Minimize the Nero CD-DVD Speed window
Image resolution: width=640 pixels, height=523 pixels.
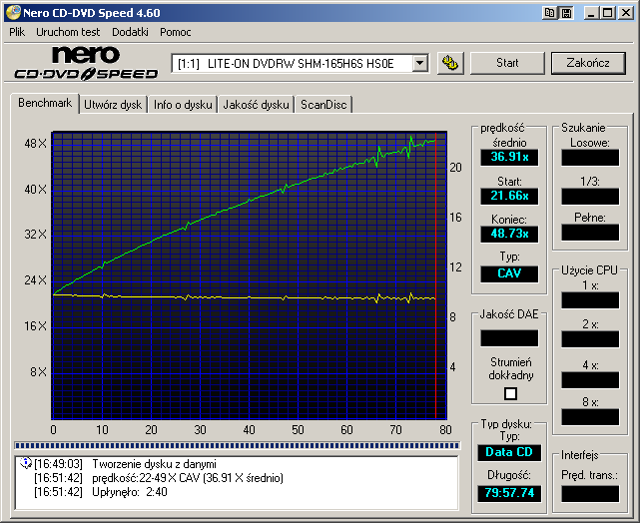591,13
